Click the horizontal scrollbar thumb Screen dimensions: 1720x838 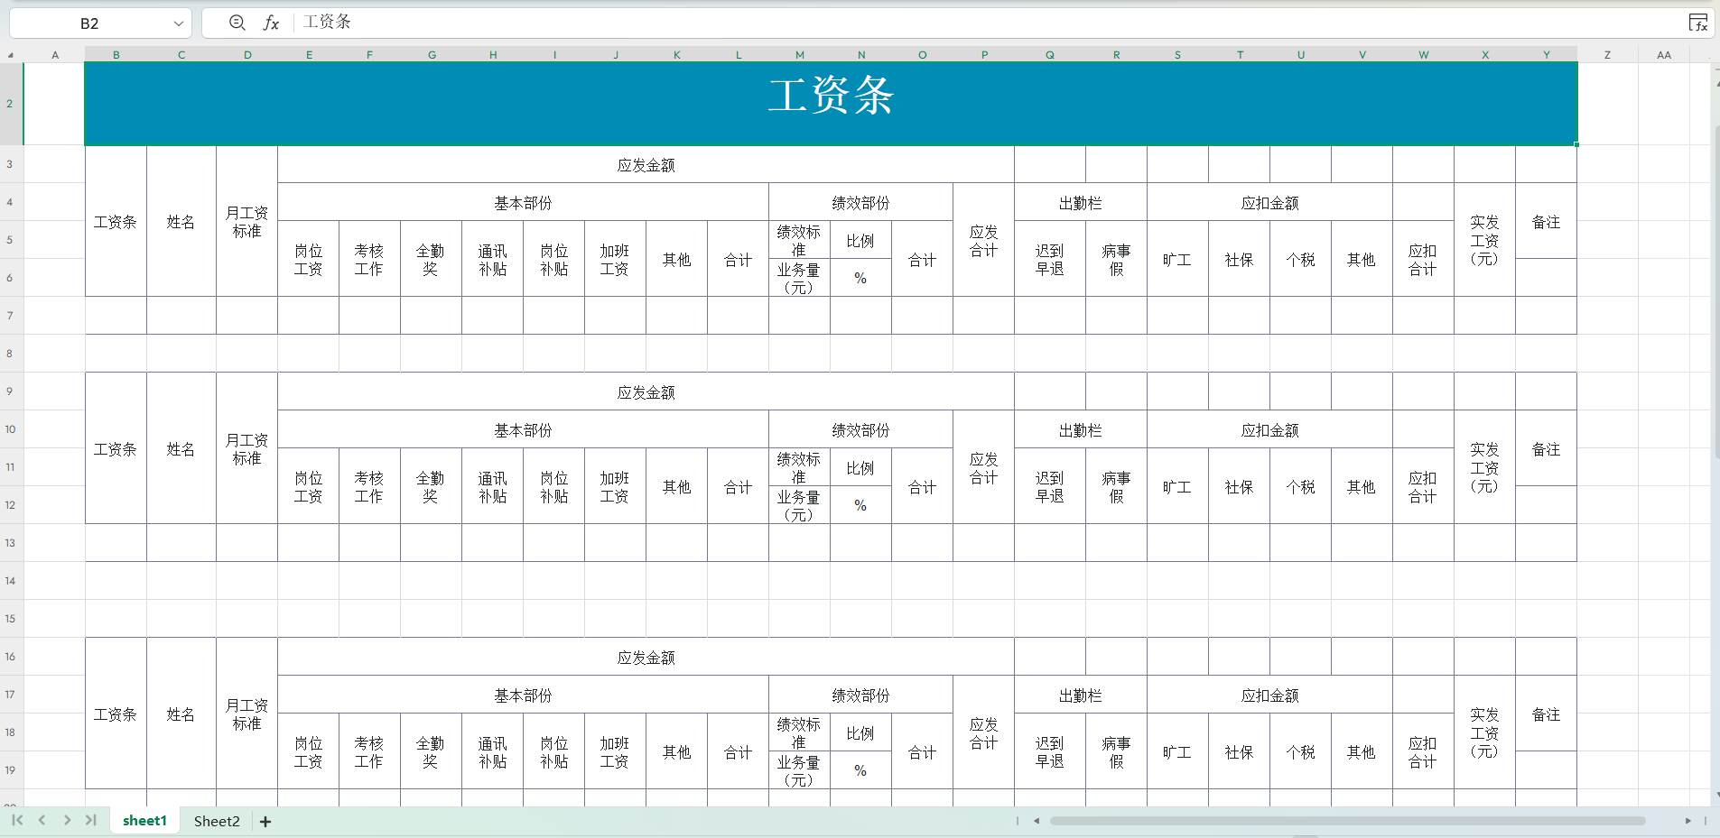(x=1347, y=821)
